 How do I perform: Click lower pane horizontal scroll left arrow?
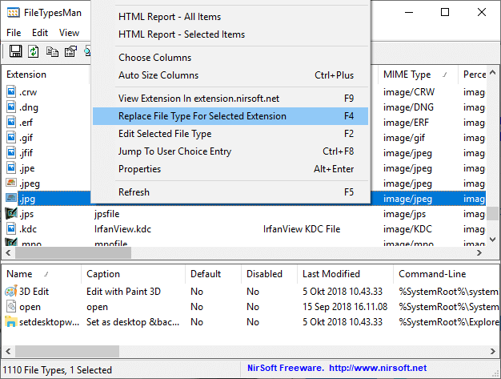click(8, 351)
